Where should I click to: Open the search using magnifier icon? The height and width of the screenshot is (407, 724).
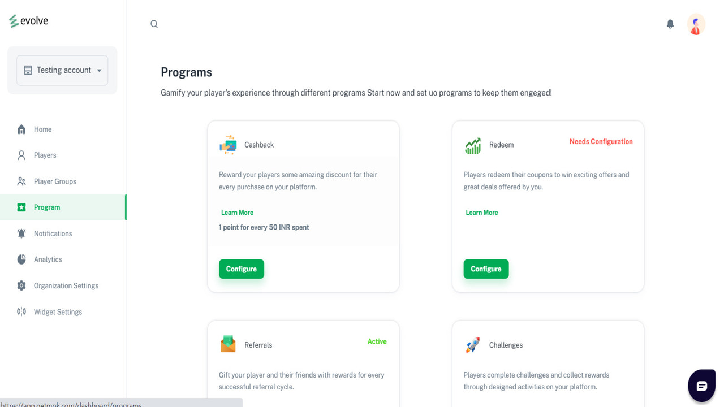(x=154, y=24)
